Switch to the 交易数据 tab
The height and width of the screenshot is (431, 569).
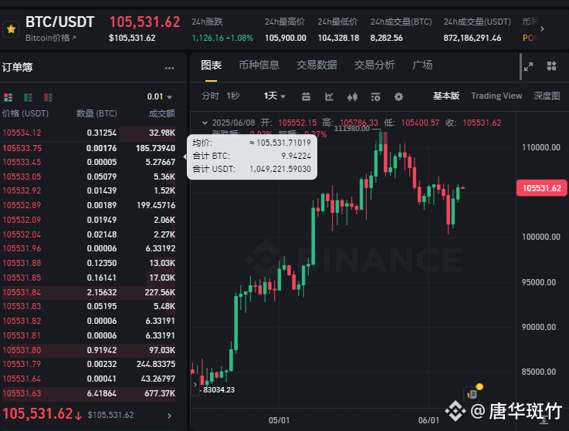click(317, 66)
